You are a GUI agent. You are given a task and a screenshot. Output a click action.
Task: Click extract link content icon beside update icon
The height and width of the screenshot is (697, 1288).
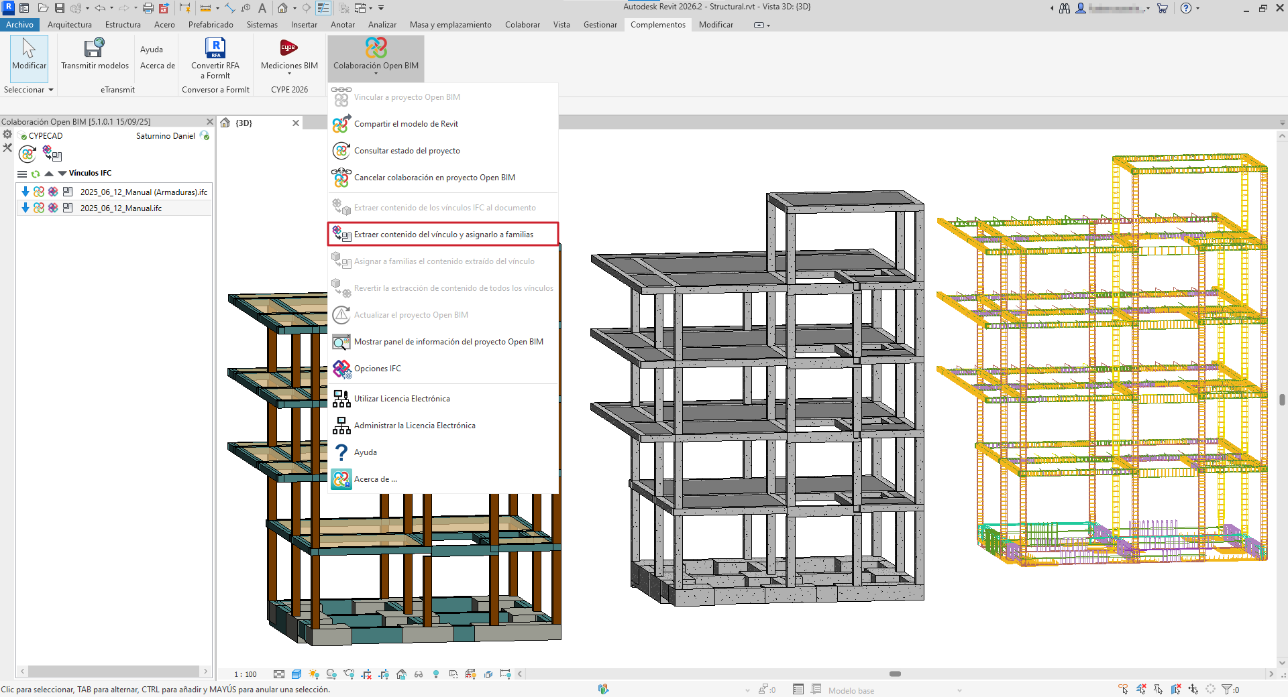coord(52,154)
